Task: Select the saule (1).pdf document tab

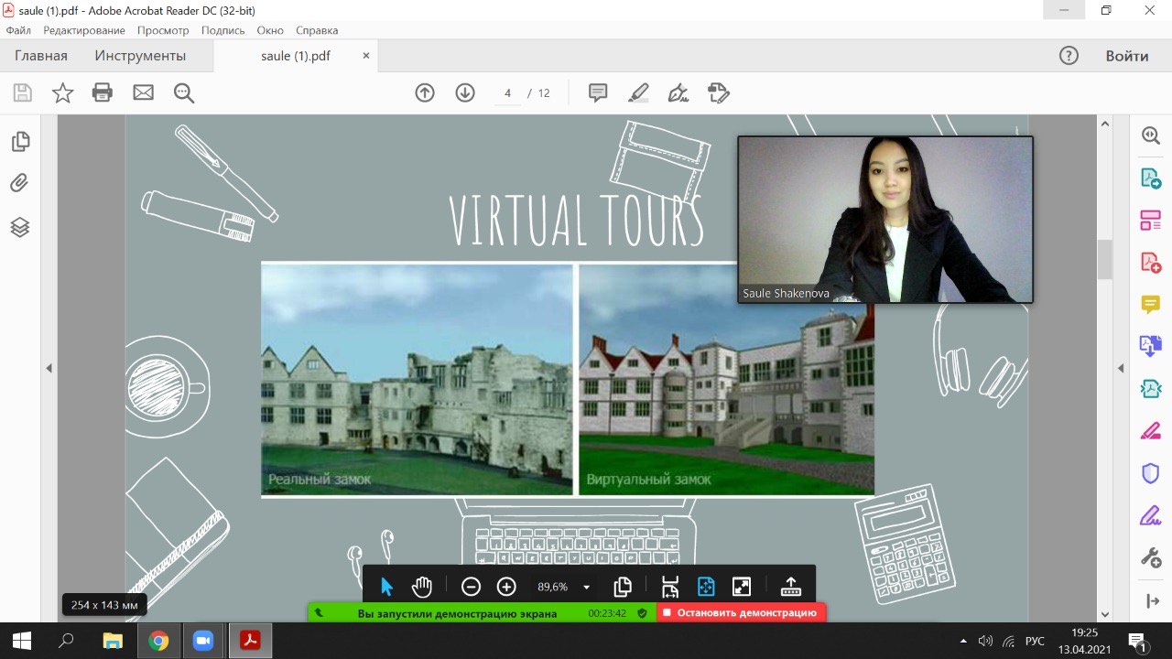Action: coord(296,56)
